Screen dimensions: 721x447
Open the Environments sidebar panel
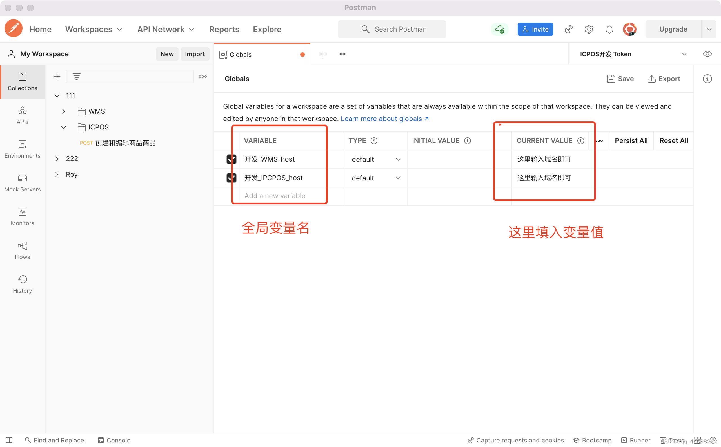click(23, 149)
